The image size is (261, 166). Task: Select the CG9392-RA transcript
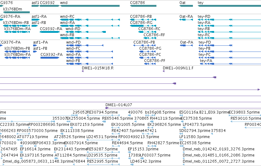tap(51, 29)
